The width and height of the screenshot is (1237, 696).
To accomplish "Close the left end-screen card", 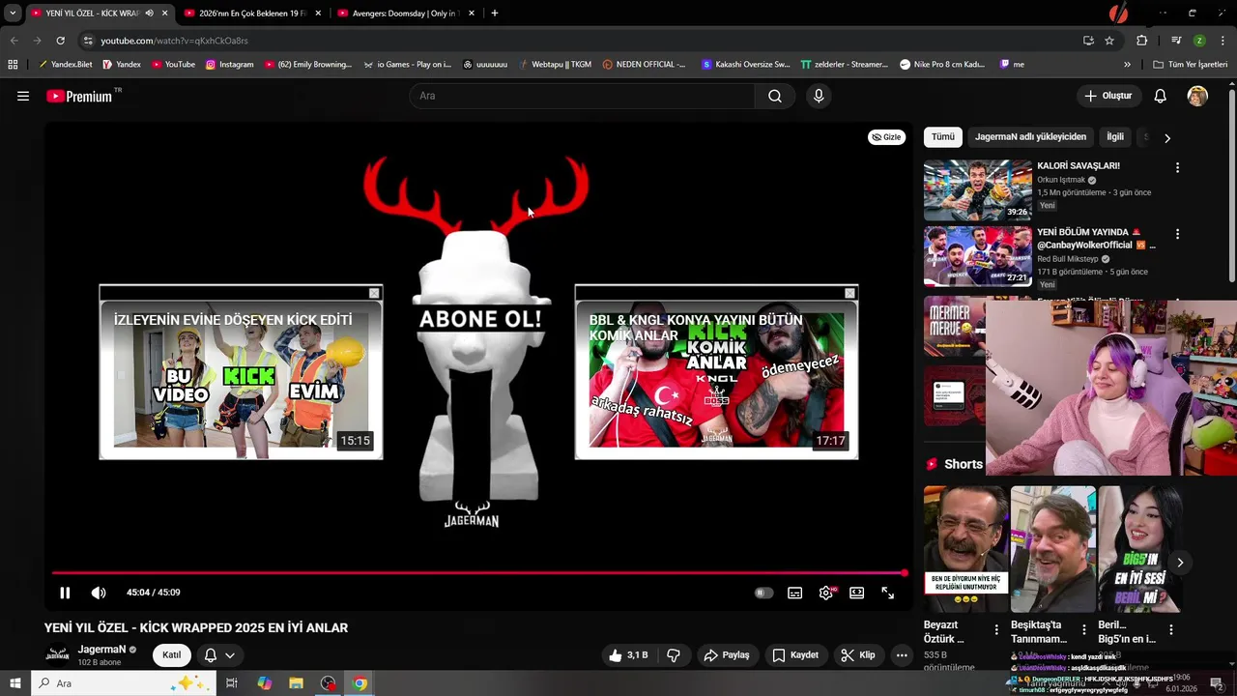I will click(374, 293).
